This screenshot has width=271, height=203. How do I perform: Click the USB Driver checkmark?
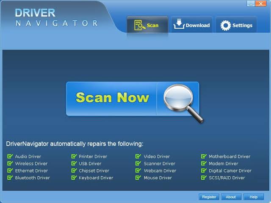point(74,163)
